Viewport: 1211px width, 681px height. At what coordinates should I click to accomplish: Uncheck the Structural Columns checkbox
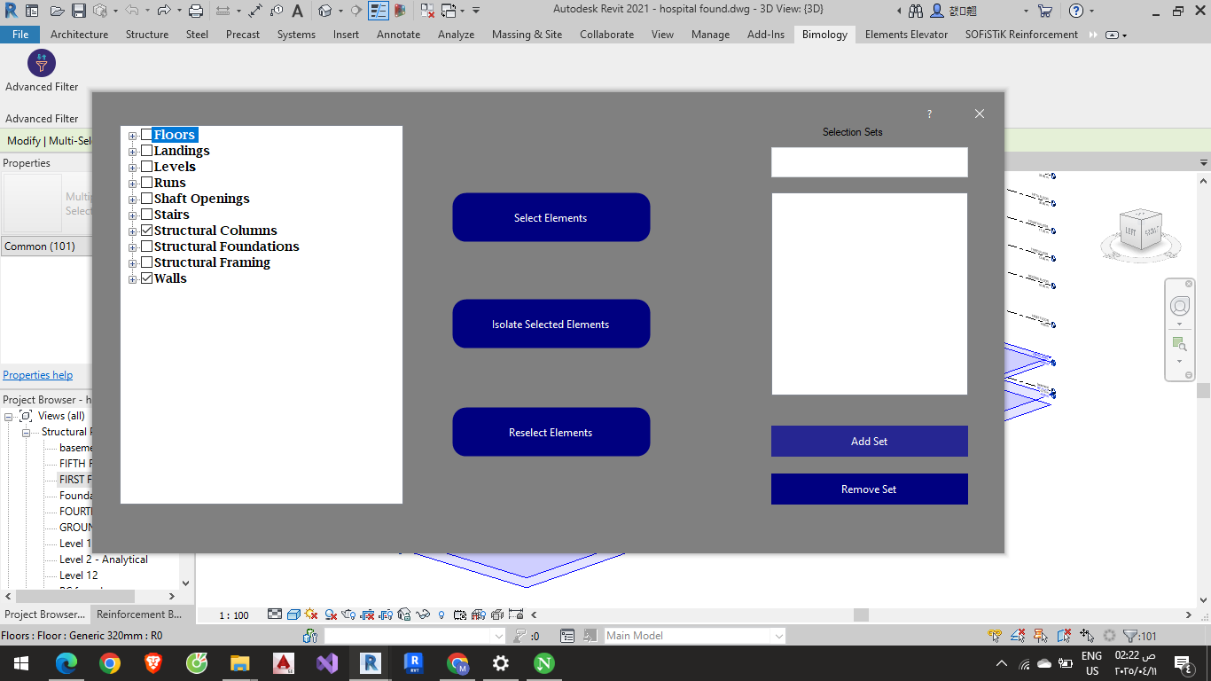(146, 231)
